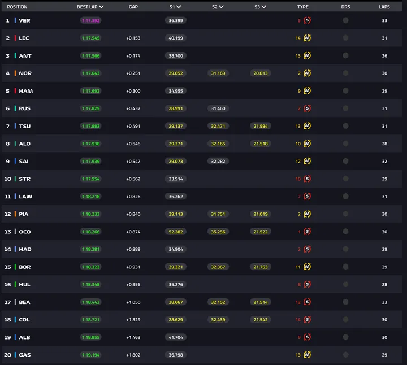Expand the S1 sector column dropdown
407x365 pixels.
coord(179,7)
